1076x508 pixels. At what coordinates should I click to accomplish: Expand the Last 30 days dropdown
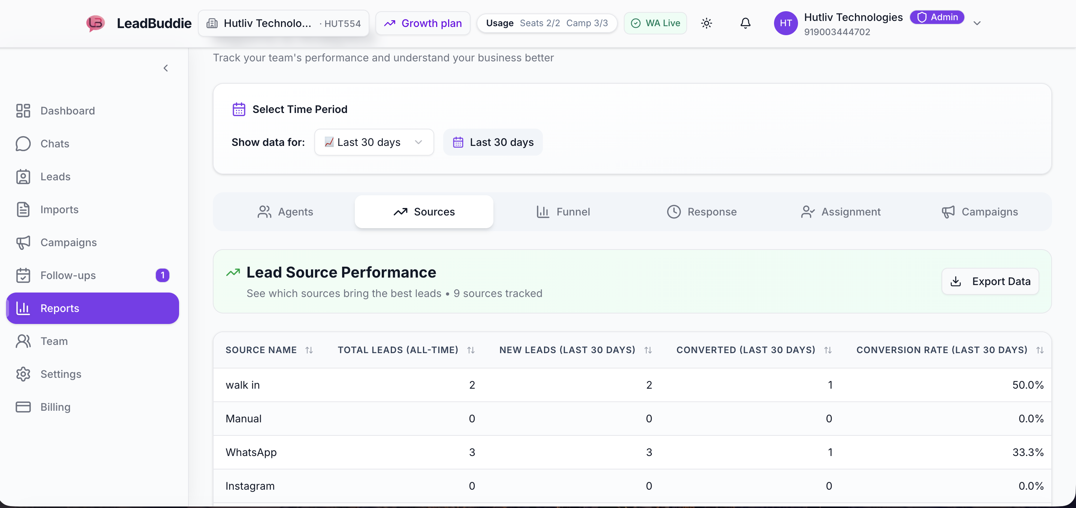(374, 142)
